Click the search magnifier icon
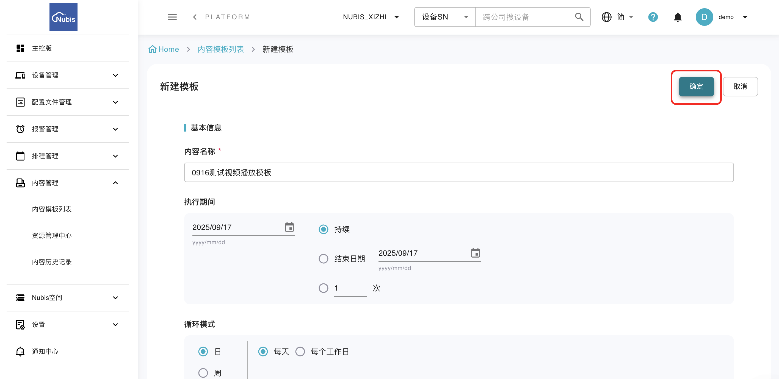The height and width of the screenshot is (379, 779). coord(579,17)
